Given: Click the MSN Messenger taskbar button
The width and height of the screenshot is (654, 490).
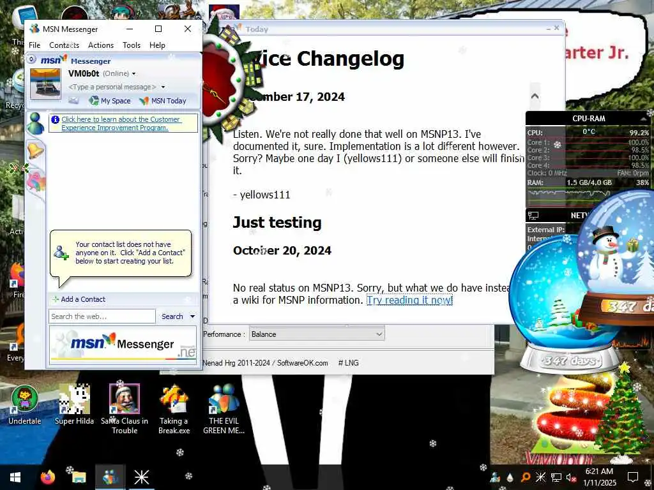Looking at the screenshot, I should [x=110, y=477].
